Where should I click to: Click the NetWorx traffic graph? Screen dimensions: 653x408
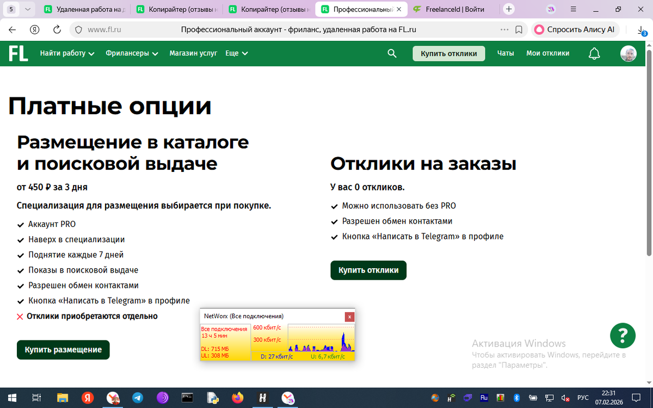pos(321,338)
